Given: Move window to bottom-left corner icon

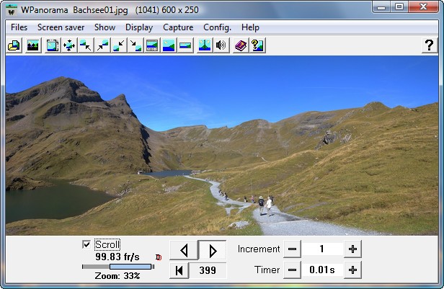Looking at the screenshot, I should [x=119, y=45].
